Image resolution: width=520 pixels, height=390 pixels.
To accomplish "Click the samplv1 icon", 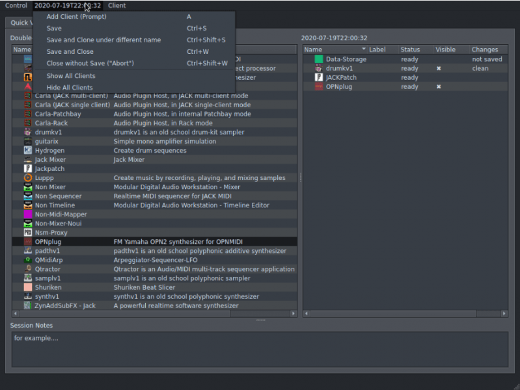I will tap(28, 278).
